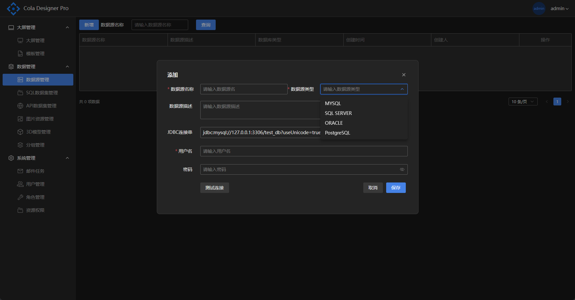Choose PostgreSQL in the dropdown list
Viewport: 575px width, 300px height.
(x=337, y=133)
